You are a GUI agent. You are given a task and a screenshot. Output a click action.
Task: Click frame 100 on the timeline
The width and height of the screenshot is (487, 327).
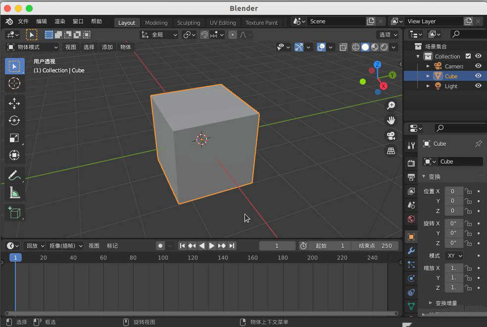pyautogui.click(x=163, y=258)
